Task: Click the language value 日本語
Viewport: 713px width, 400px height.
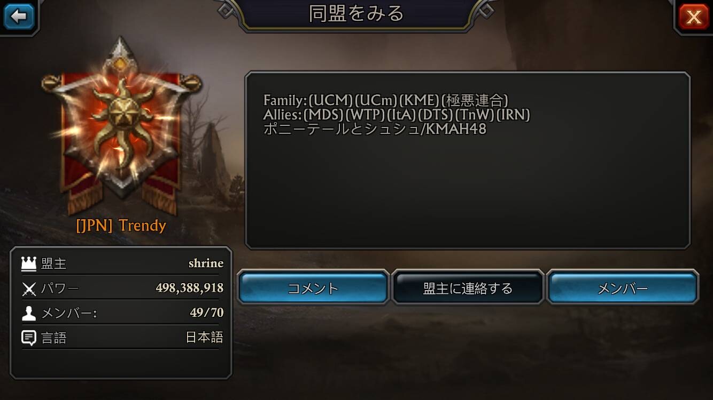Action: click(x=205, y=338)
